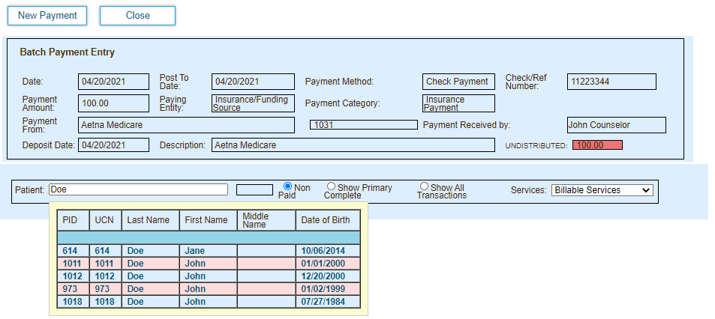The image size is (715, 319).
Task: Select the Non Paid radio button
Action: click(287, 186)
